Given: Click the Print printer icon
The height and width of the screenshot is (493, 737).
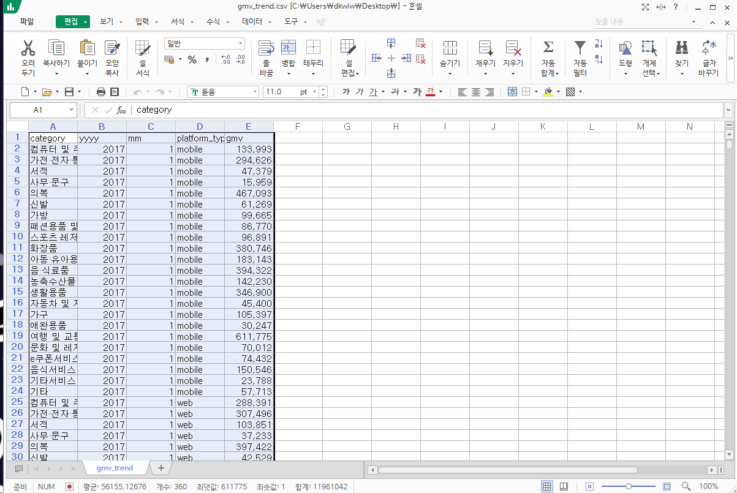Looking at the screenshot, I should 101,92.
